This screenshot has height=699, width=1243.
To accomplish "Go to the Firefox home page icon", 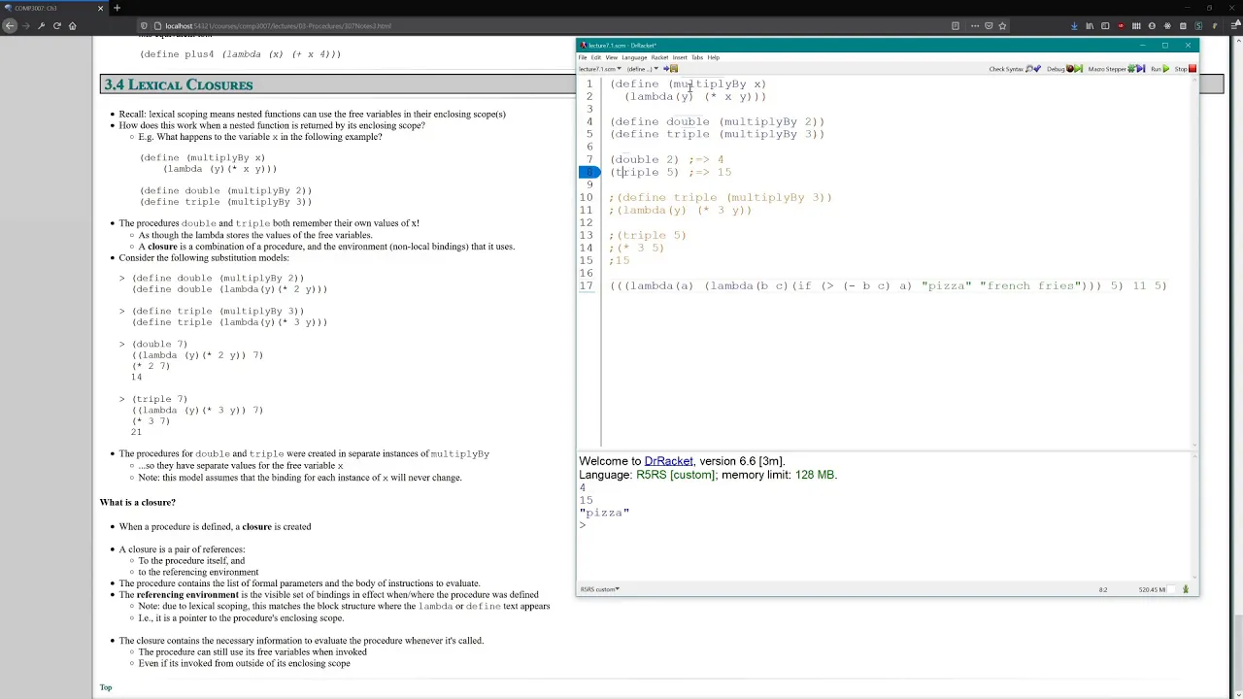I will 72,26.
